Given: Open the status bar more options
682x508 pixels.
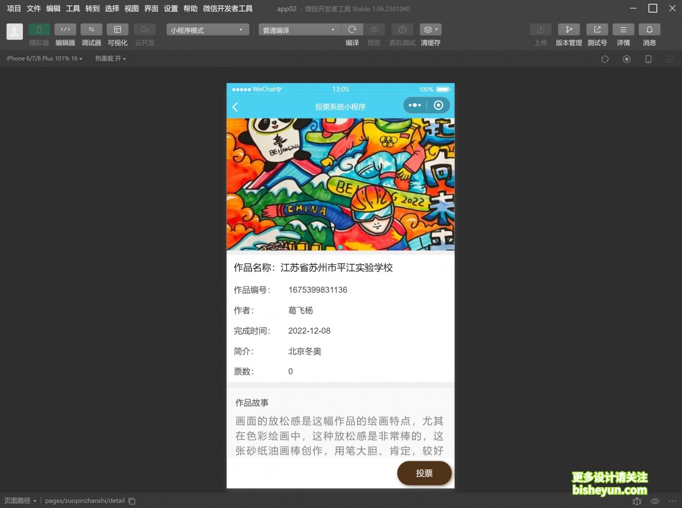Looking at the screenshot, I should 673,501.
